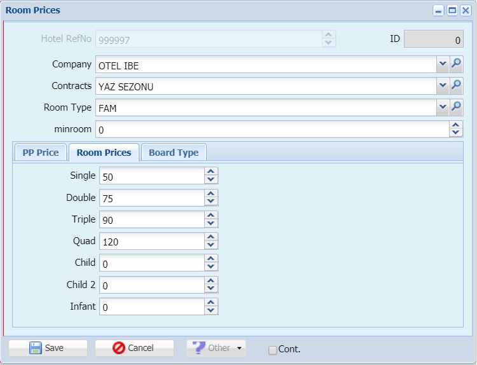477x365 pixels.
Task: Expand the Room Type dropdown list
Action: click(x=443, y=107)
